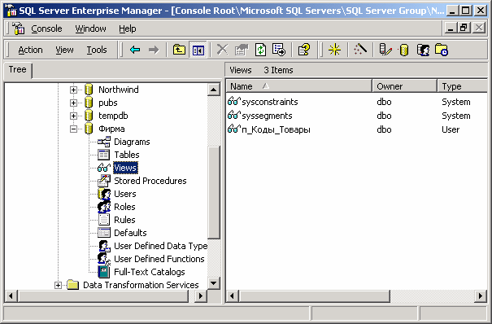Restore the inner console child window
This screenshot has width=492, height=324.
(464, 28)
